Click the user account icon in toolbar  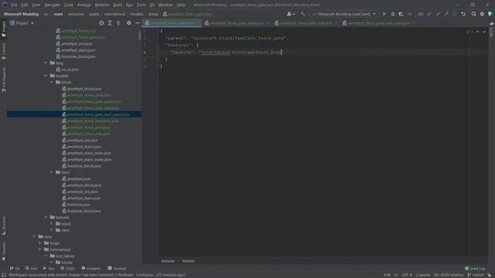click(291, 14)
